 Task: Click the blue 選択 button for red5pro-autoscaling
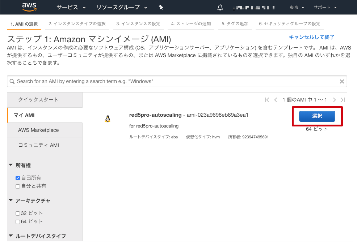(317, 116)
